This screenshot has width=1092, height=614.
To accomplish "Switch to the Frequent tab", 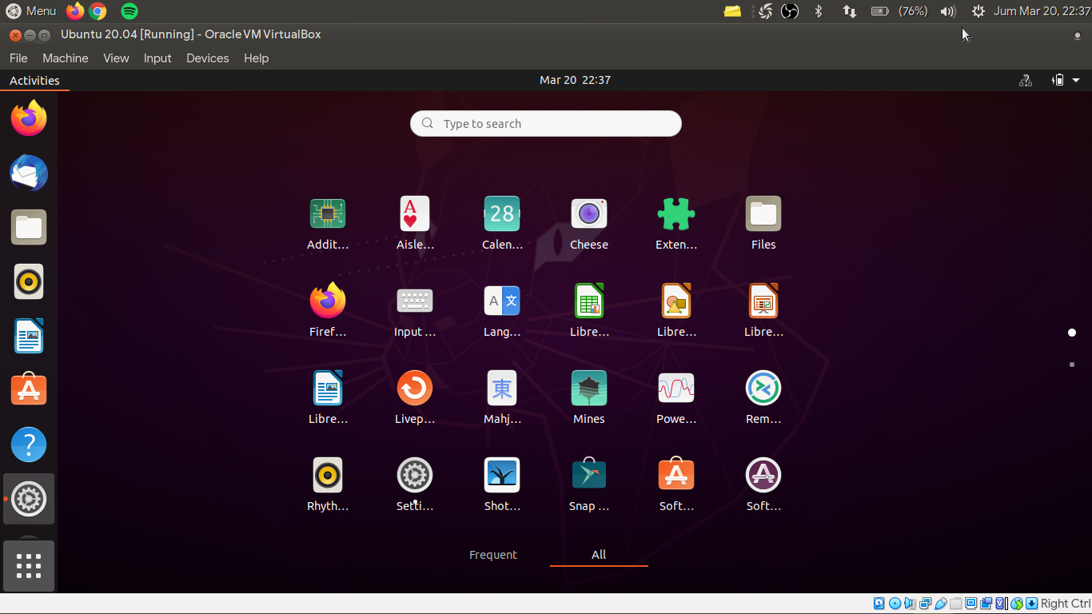I will [x=493, y=555].
